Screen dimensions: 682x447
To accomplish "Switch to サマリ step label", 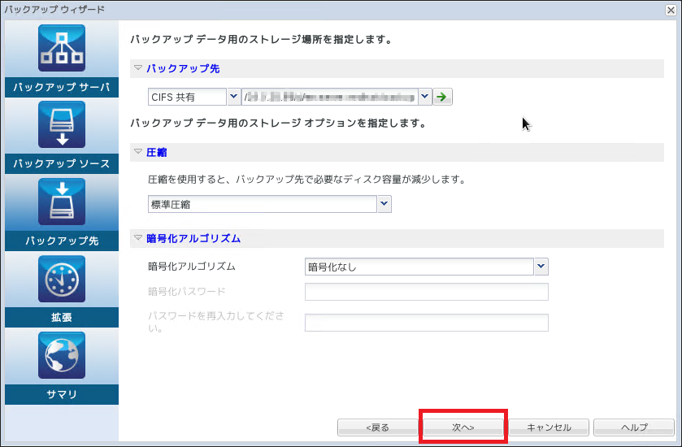I will click(x=61, y=394).
